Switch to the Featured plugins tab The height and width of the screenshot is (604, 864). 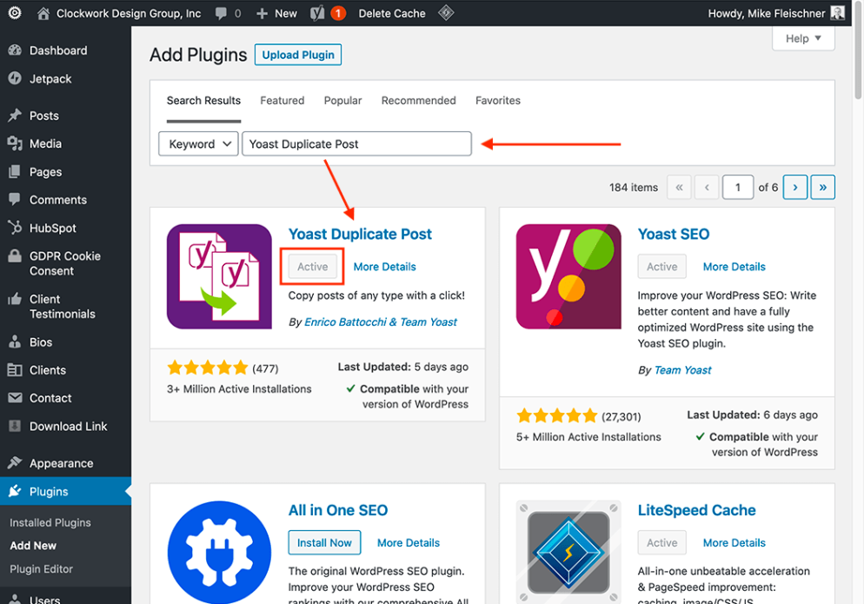(282, 100)
